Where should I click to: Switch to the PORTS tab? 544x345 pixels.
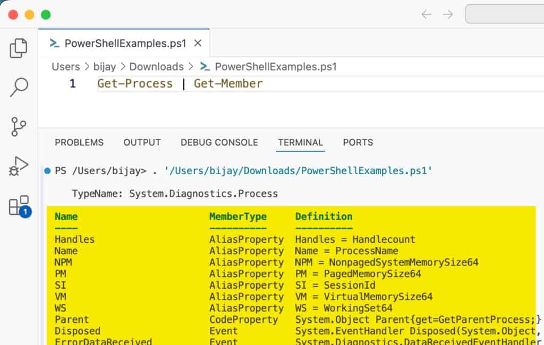click(x=358, y=142)
